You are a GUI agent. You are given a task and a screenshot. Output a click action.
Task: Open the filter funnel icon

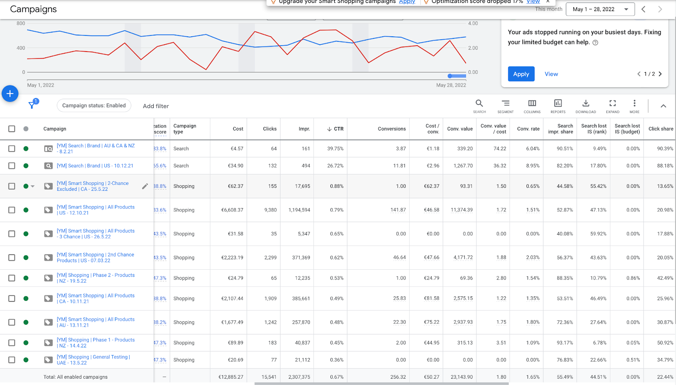(32, 105)
